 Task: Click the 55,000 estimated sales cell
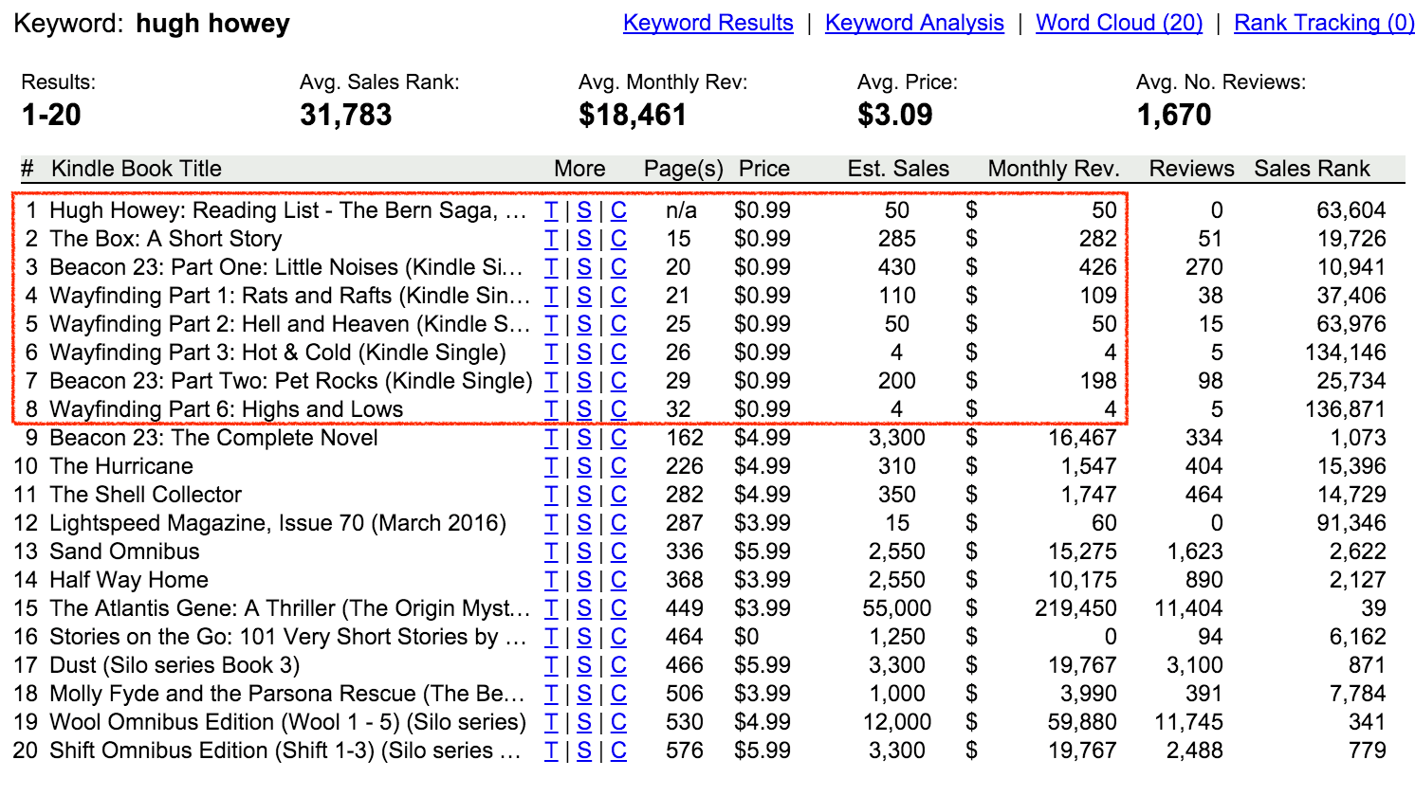coord(897,608)
